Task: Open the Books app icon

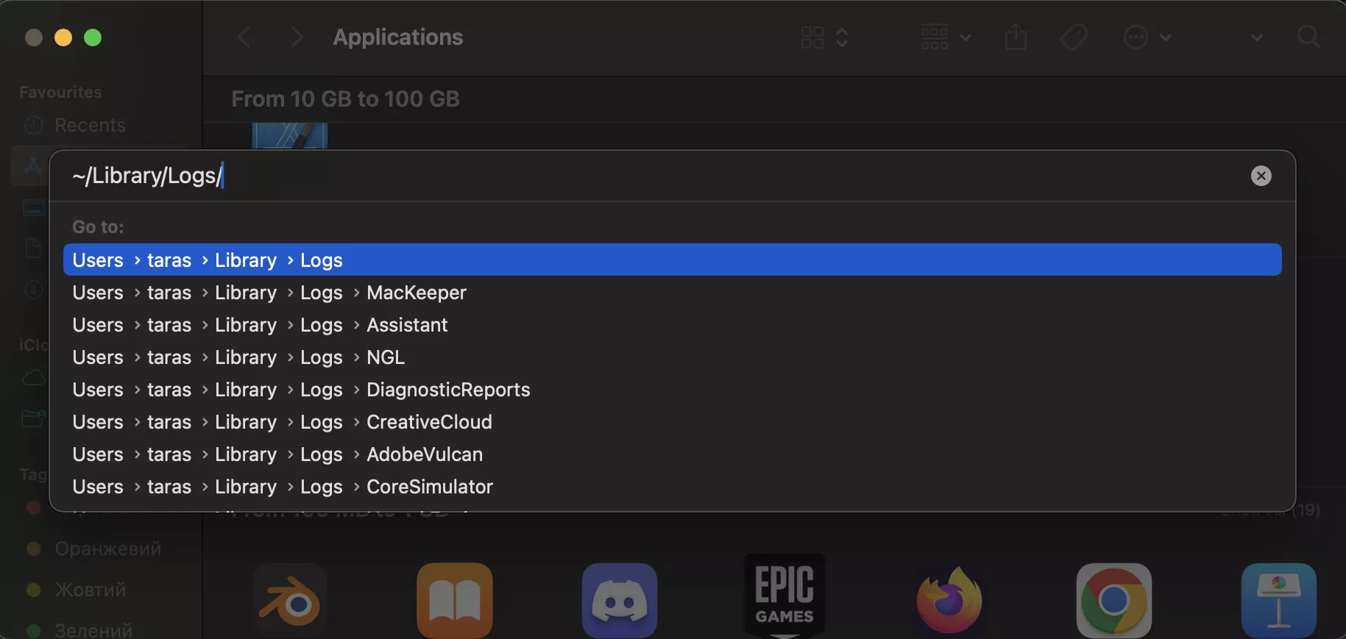Action: pos(455,600)
